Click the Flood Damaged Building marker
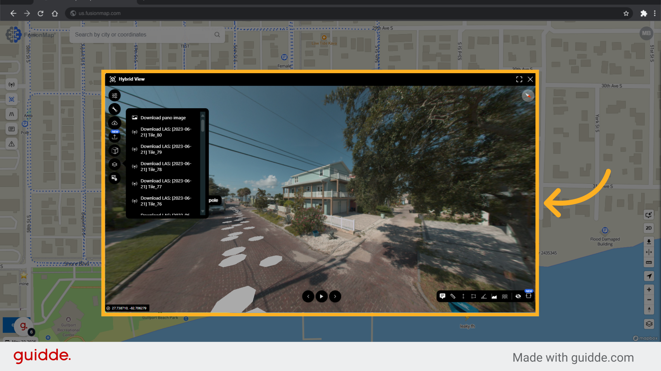The height and width of the screenshot is (371, 661). tap(605, 231)
